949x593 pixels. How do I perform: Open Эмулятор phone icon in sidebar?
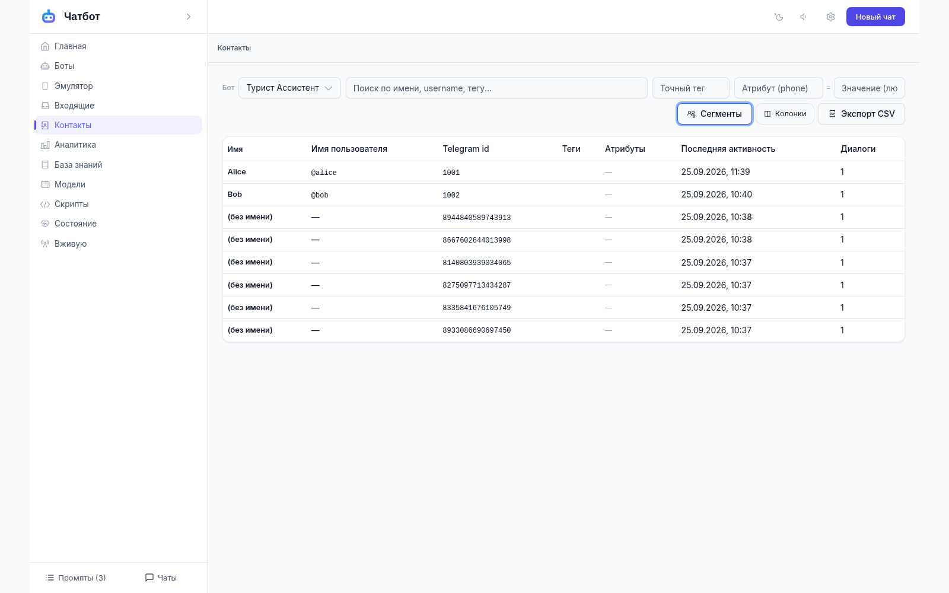pos(45,86)
